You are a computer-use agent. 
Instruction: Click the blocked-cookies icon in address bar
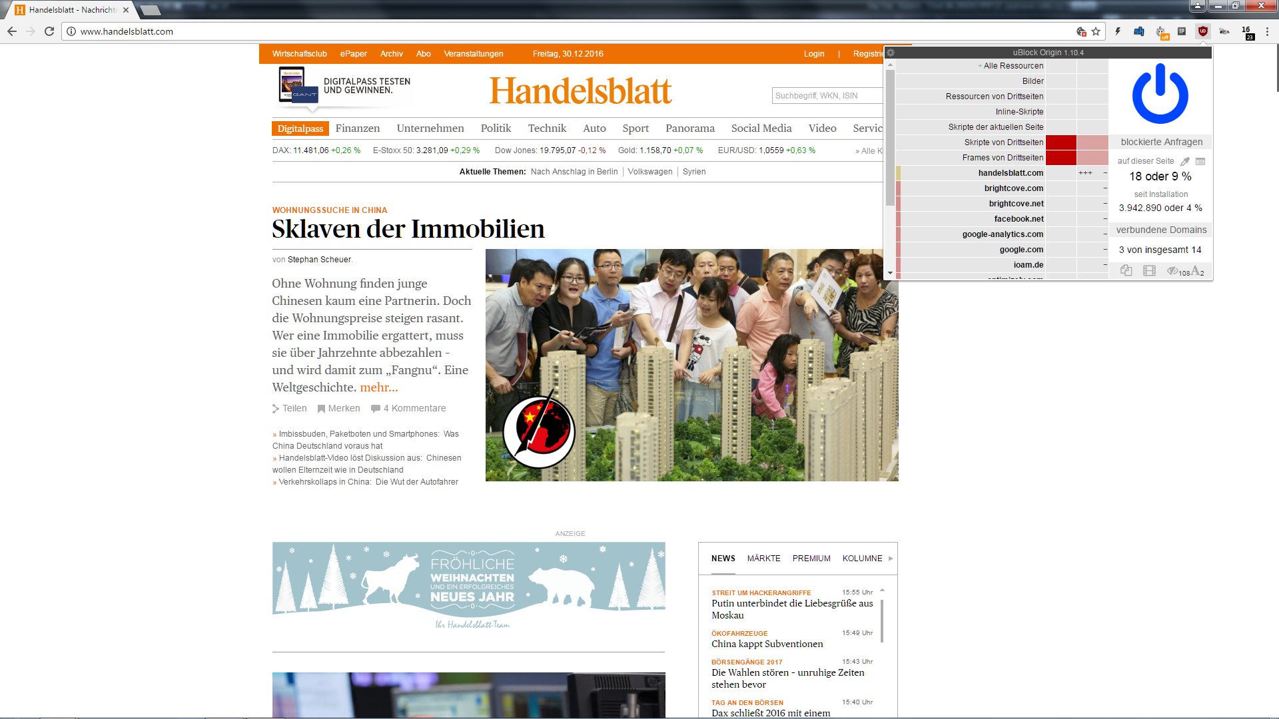coord(1081,31)
